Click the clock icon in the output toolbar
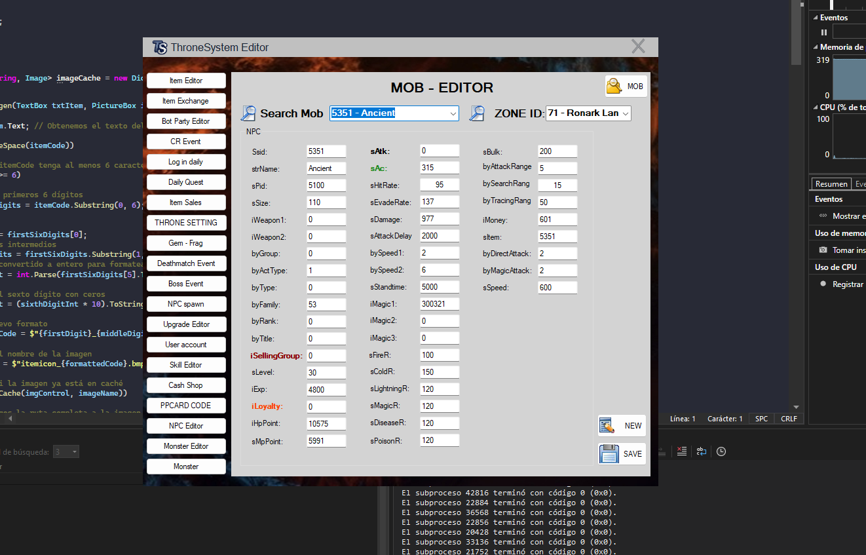866x555 pixels. coord(721,451)
